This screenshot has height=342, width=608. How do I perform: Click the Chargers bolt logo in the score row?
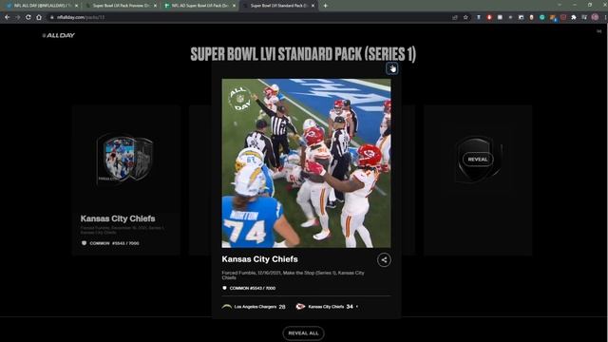tap(227, 307)
